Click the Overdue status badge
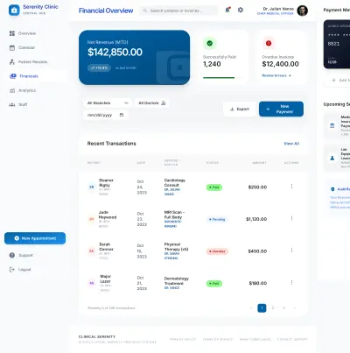Viewport: 350px width, 353px height. [217, 251]
